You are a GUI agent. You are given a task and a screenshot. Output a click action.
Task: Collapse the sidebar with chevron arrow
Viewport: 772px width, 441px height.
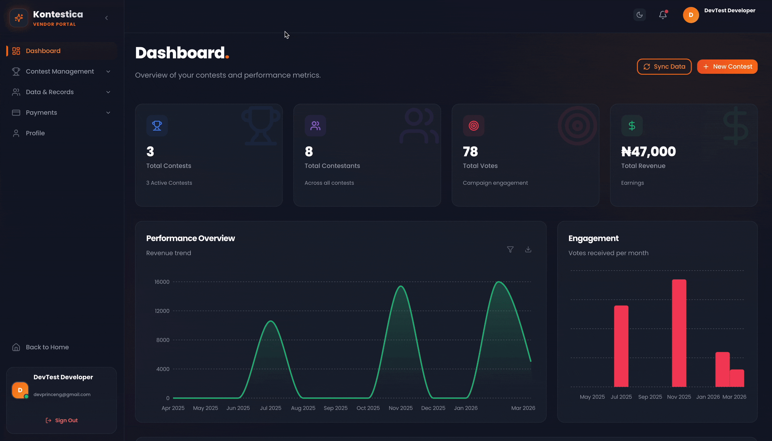106,18
